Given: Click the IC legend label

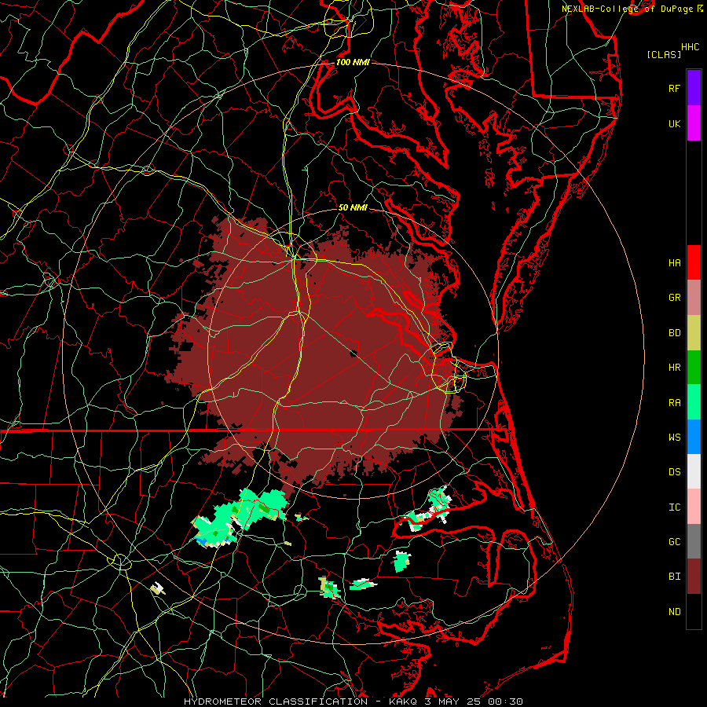Looking at the screenshot, I should 674,507.
